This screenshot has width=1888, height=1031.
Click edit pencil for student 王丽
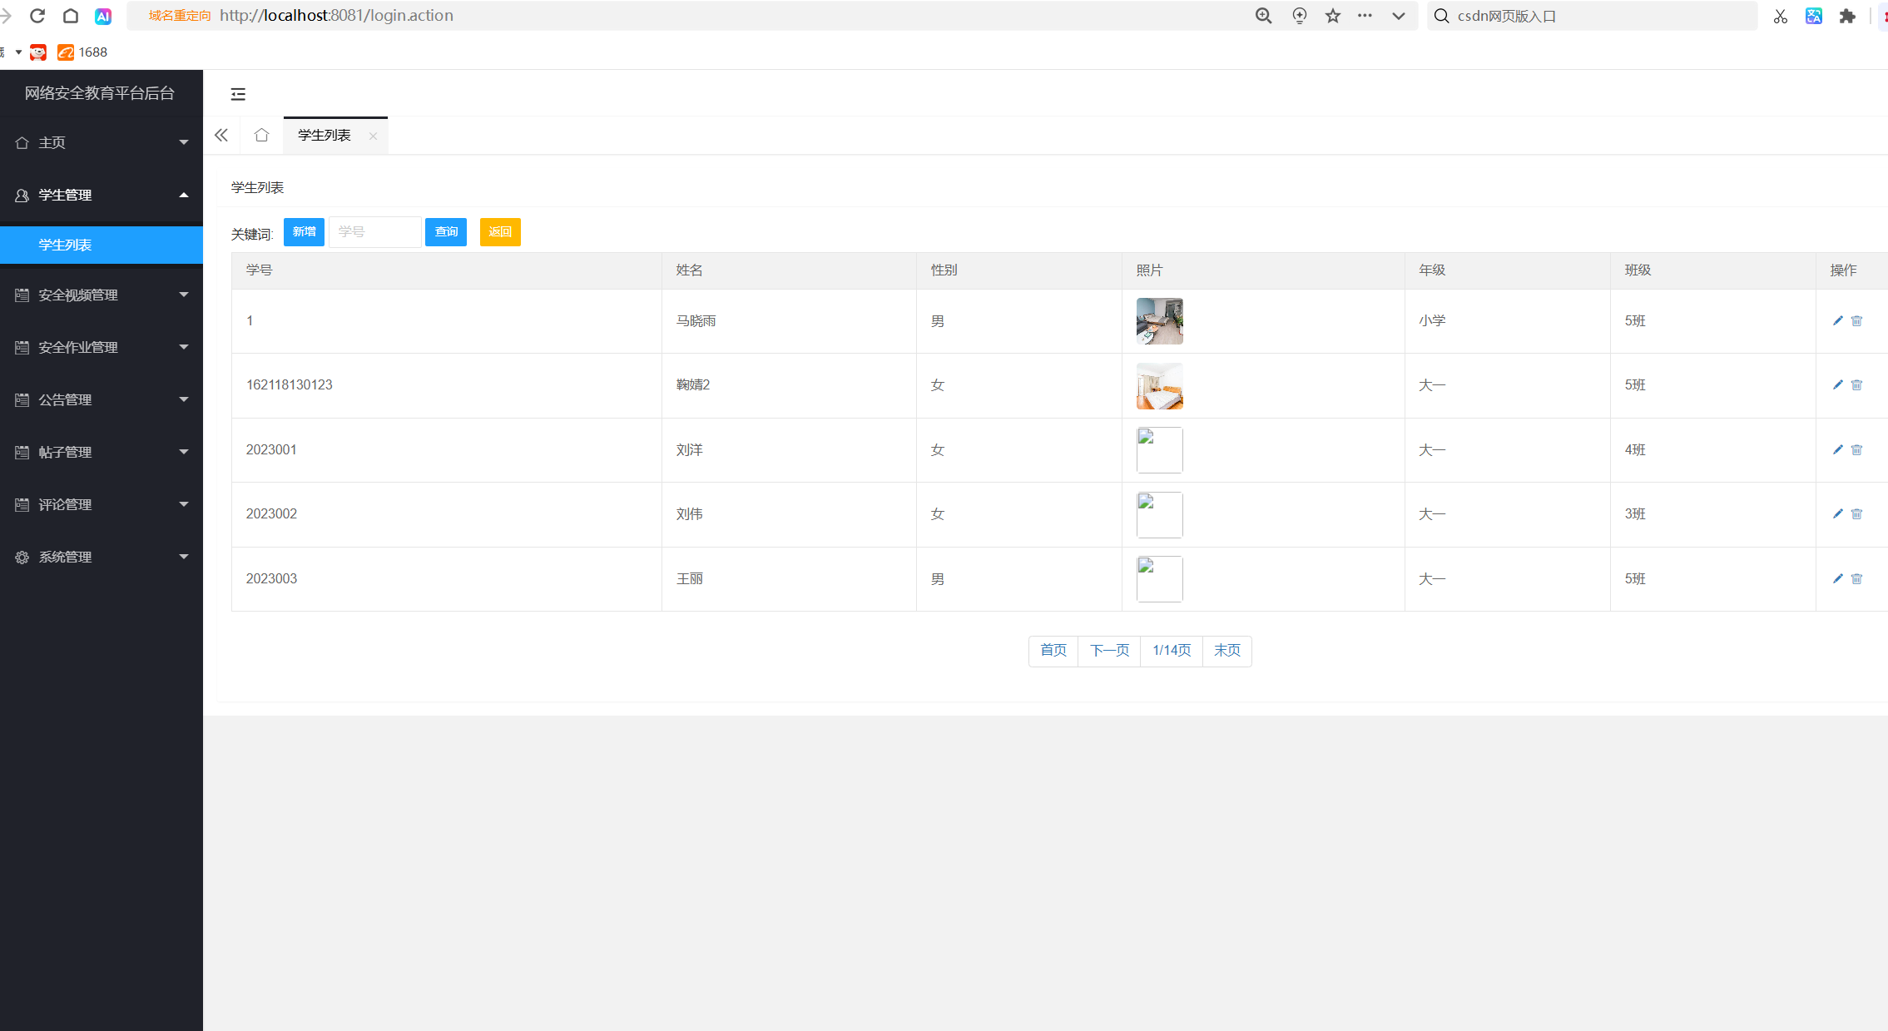1837,579
